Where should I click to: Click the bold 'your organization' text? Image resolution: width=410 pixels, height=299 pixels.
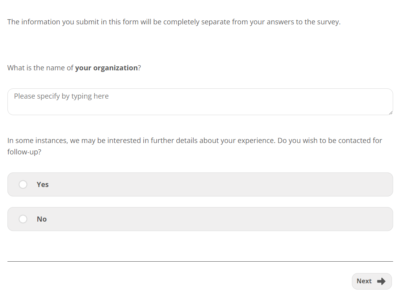[x=106, y=68]
